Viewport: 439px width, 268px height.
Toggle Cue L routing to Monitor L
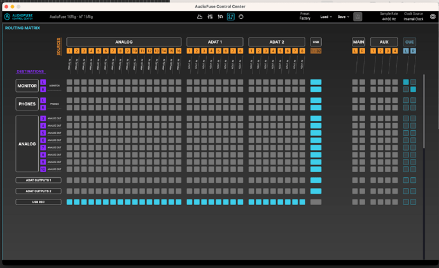click(406, 82)
